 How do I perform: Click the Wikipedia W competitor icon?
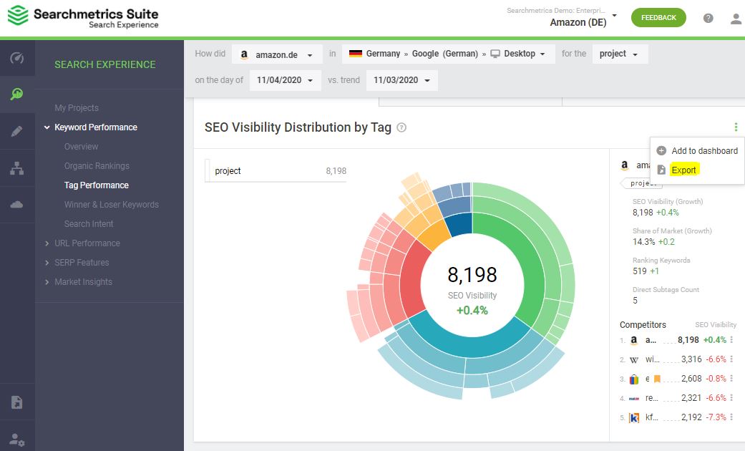tap(634, 360)
